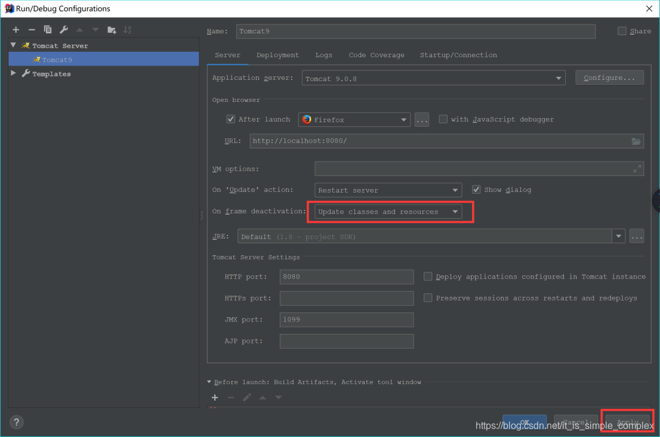Open the On 'Update' action dropdown
Image resolution: width=660 pixels, height=437 pixels.
point(388,190)
